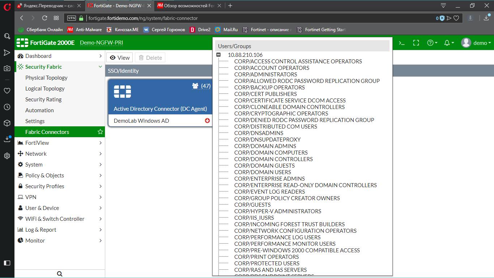Open the CLI console icon

point(401,43)
